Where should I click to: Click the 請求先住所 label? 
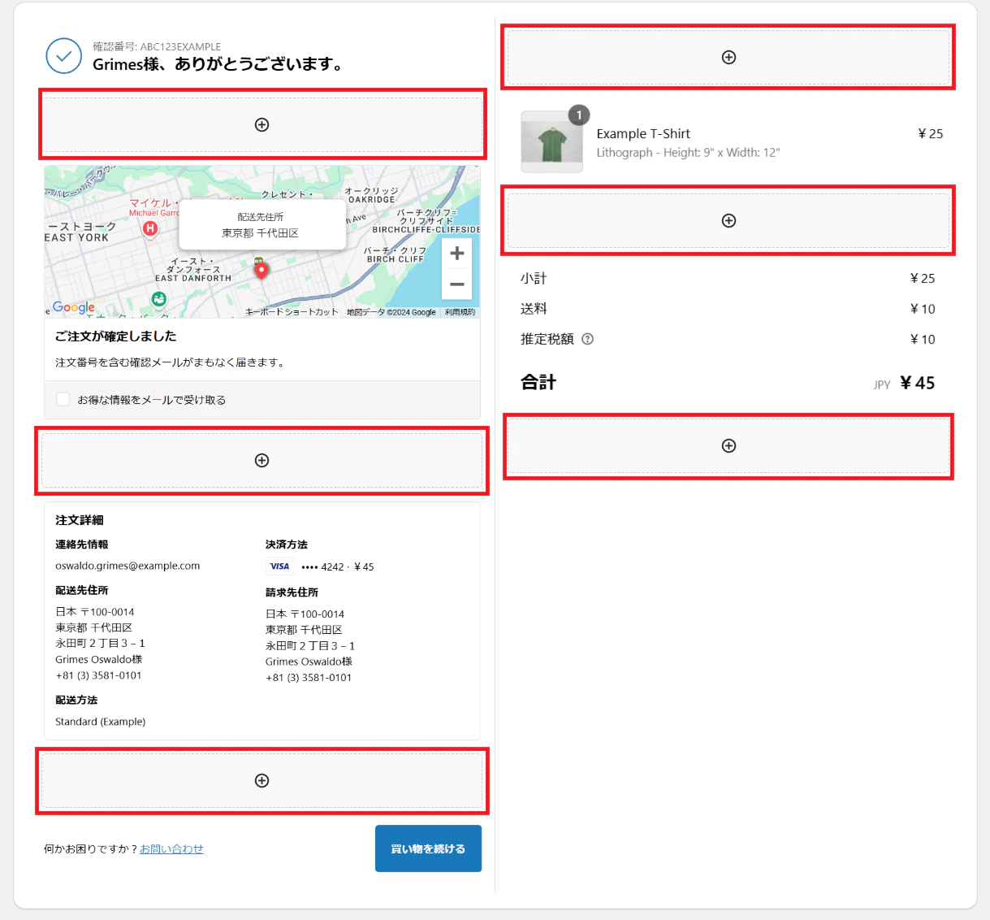(292, 592)
